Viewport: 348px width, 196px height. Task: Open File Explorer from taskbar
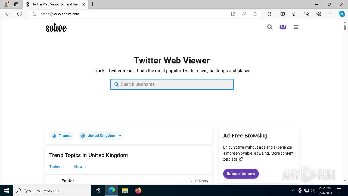click(x=125, y=191)
